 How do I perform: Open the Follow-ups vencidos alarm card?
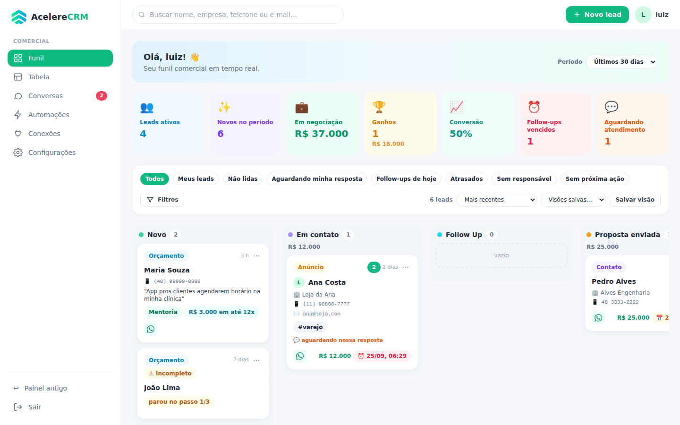[555, 124]
